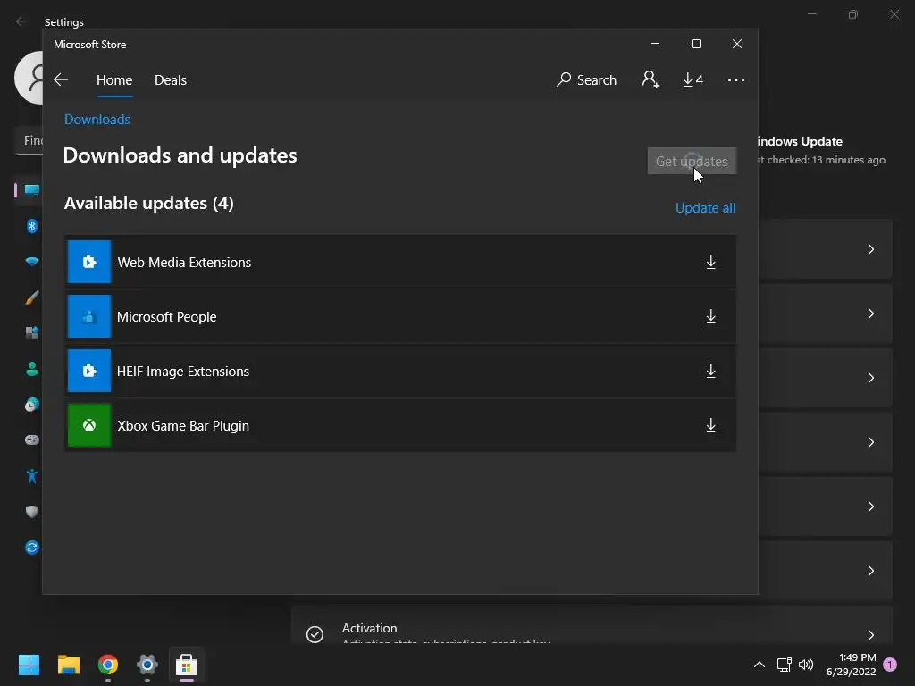Open Personalization brush icon in Settings sidebar
915x686 pixels.
click(x=32, y=297)
